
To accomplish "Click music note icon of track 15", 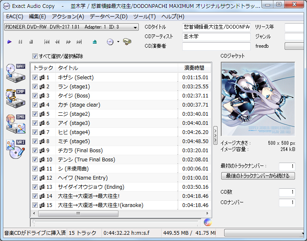I will click(x=42, y=205).
